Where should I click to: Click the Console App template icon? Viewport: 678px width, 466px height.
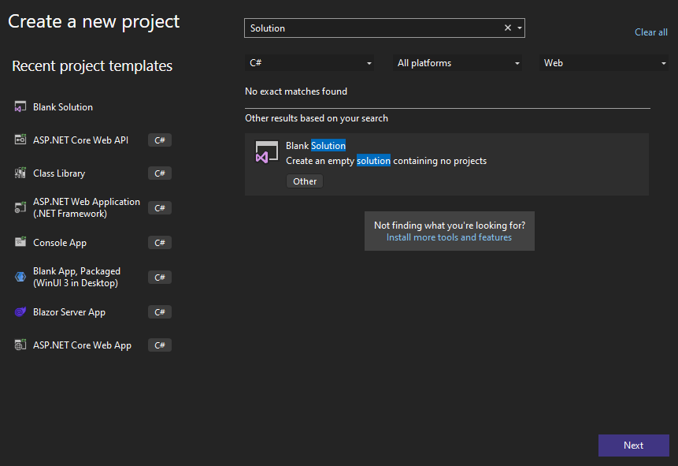[x=20, y=242]
